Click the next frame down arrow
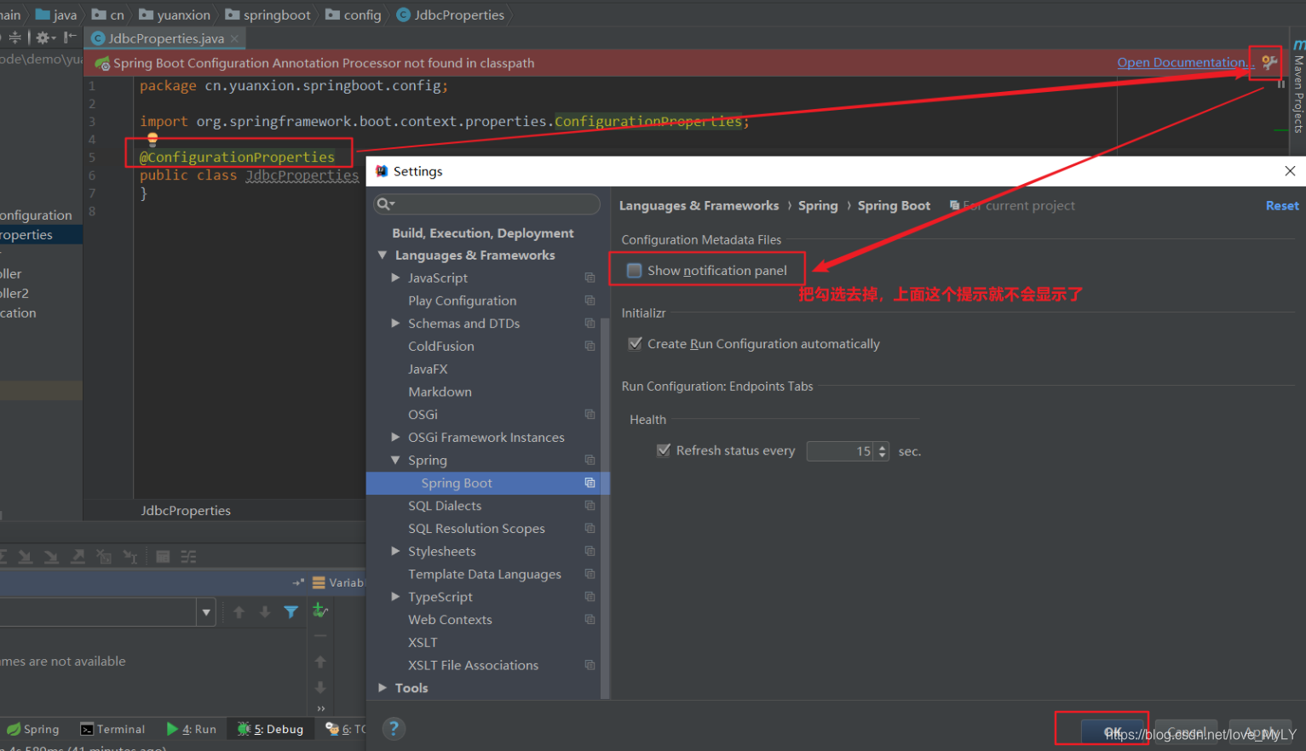Screen dimensions: 1306x751 coord(265,612)
